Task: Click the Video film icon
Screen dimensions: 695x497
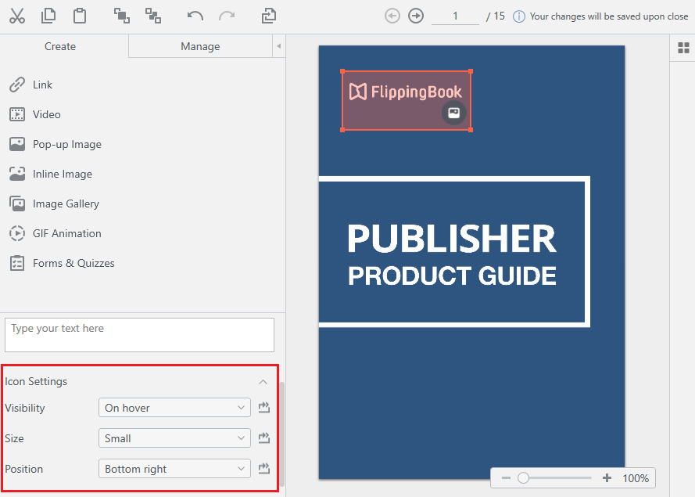Action: click(x=17, y=114)
